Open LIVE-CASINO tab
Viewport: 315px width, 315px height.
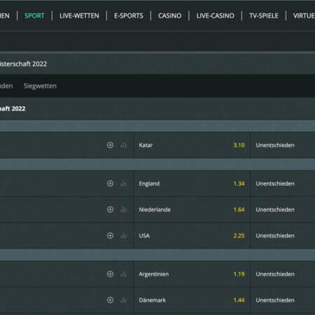215,16
